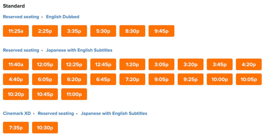This screenshot has width=270, height=138.
Task: Book the 10:45p showtime
Action: click(x=45, y=94)
